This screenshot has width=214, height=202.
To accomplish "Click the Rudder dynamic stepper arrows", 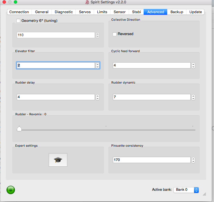I will point(193,97).
